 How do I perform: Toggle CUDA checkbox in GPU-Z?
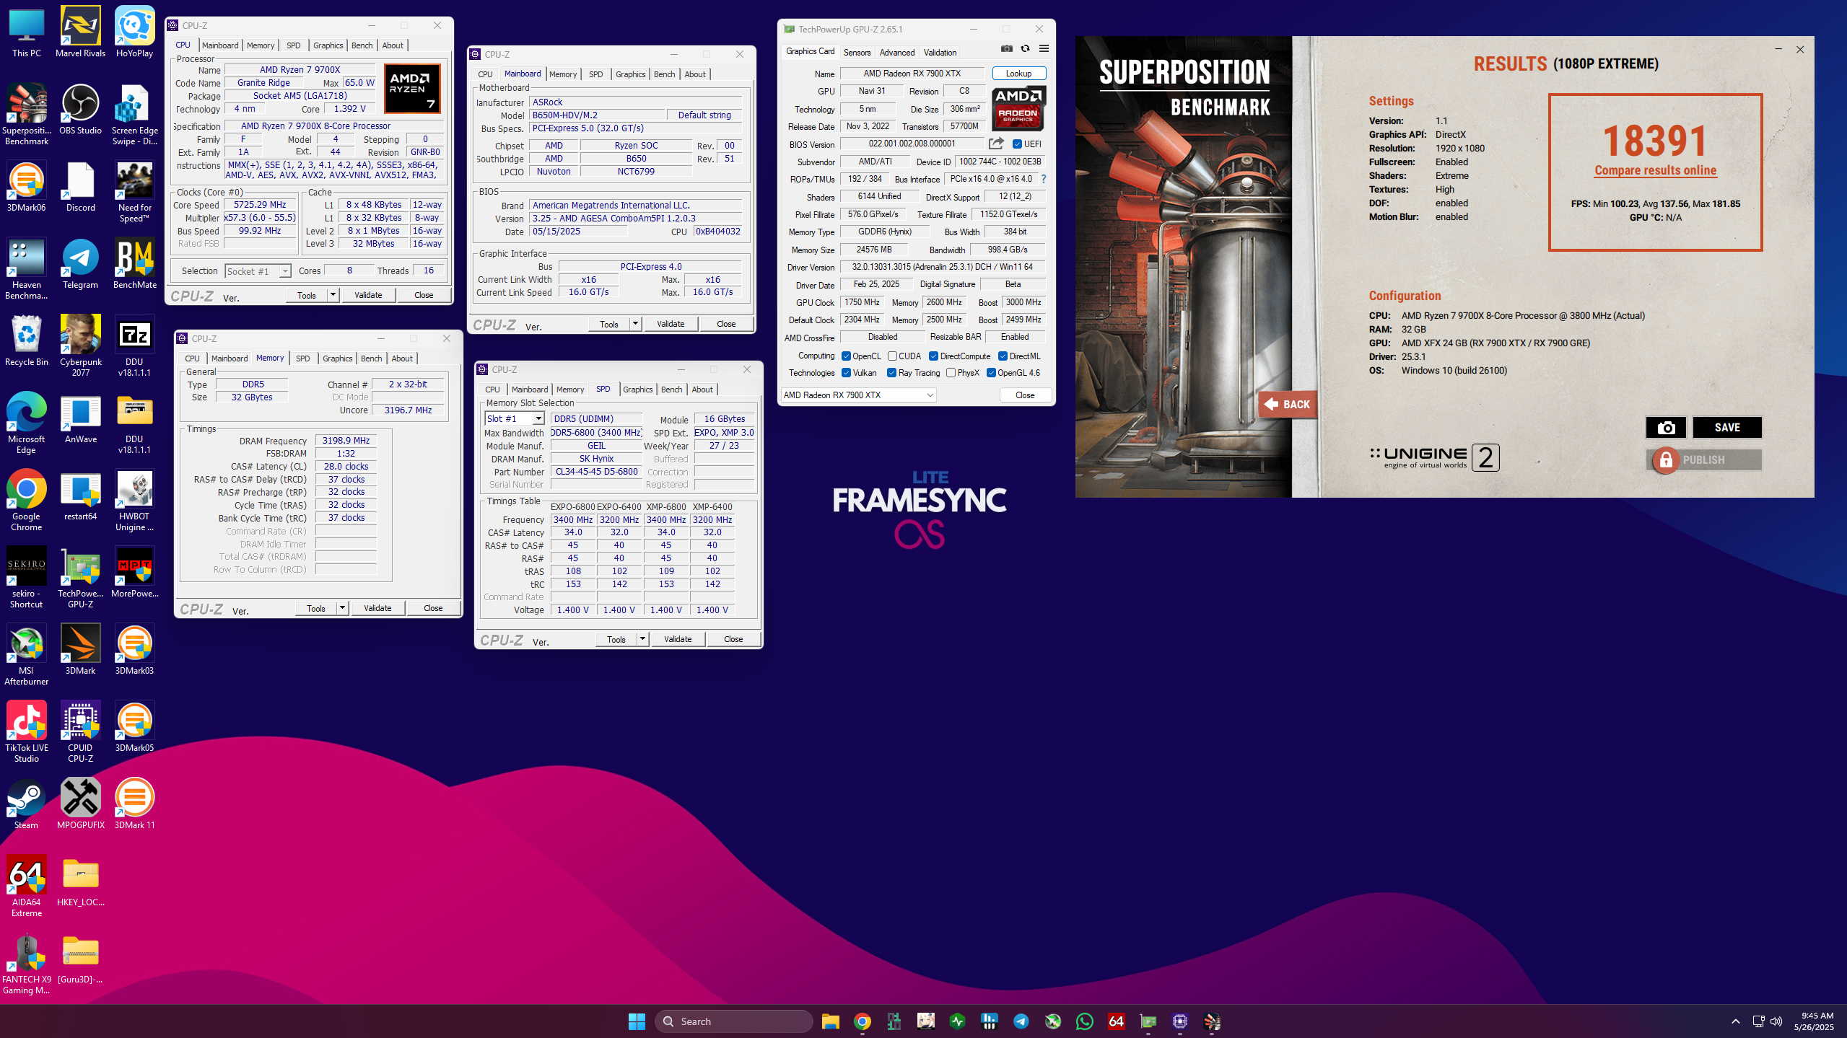tap(892, 356)
